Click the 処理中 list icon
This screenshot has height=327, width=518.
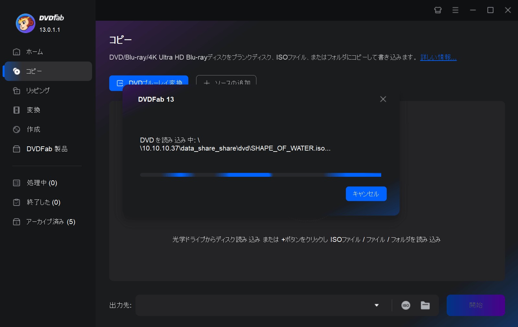[17, 183]
